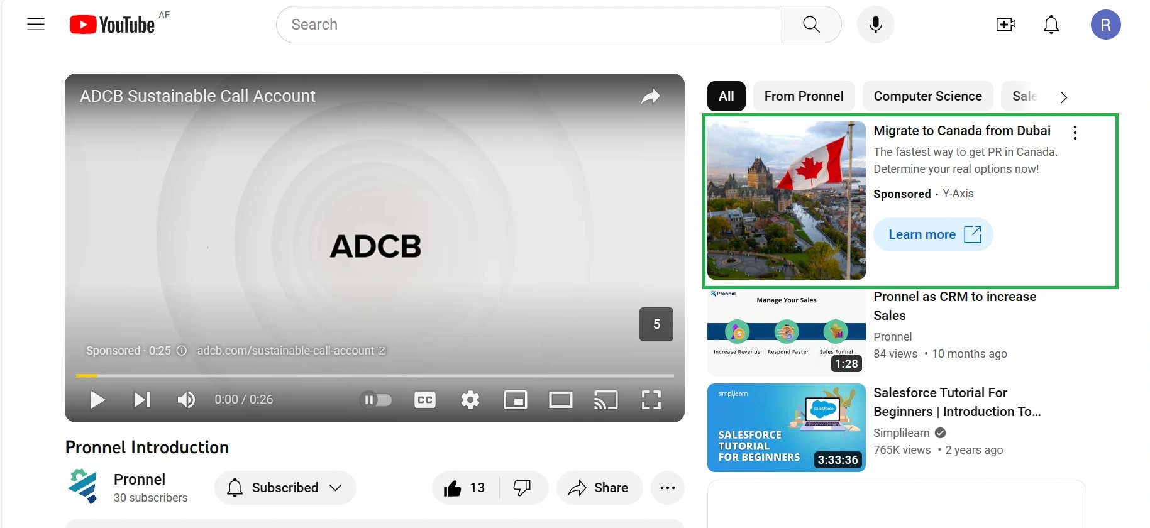The height and width of the screenshot is (528, 1150).
Task: Cast video to TV
Action: click(x=606, y=400)
